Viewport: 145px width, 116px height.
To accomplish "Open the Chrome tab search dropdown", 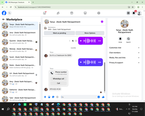I will 2,2.
